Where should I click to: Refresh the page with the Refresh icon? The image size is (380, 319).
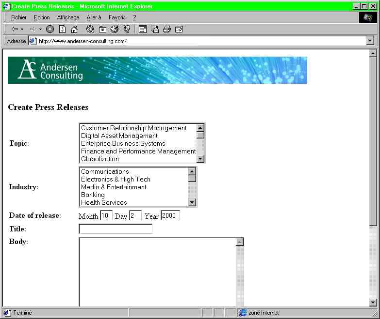62,29
